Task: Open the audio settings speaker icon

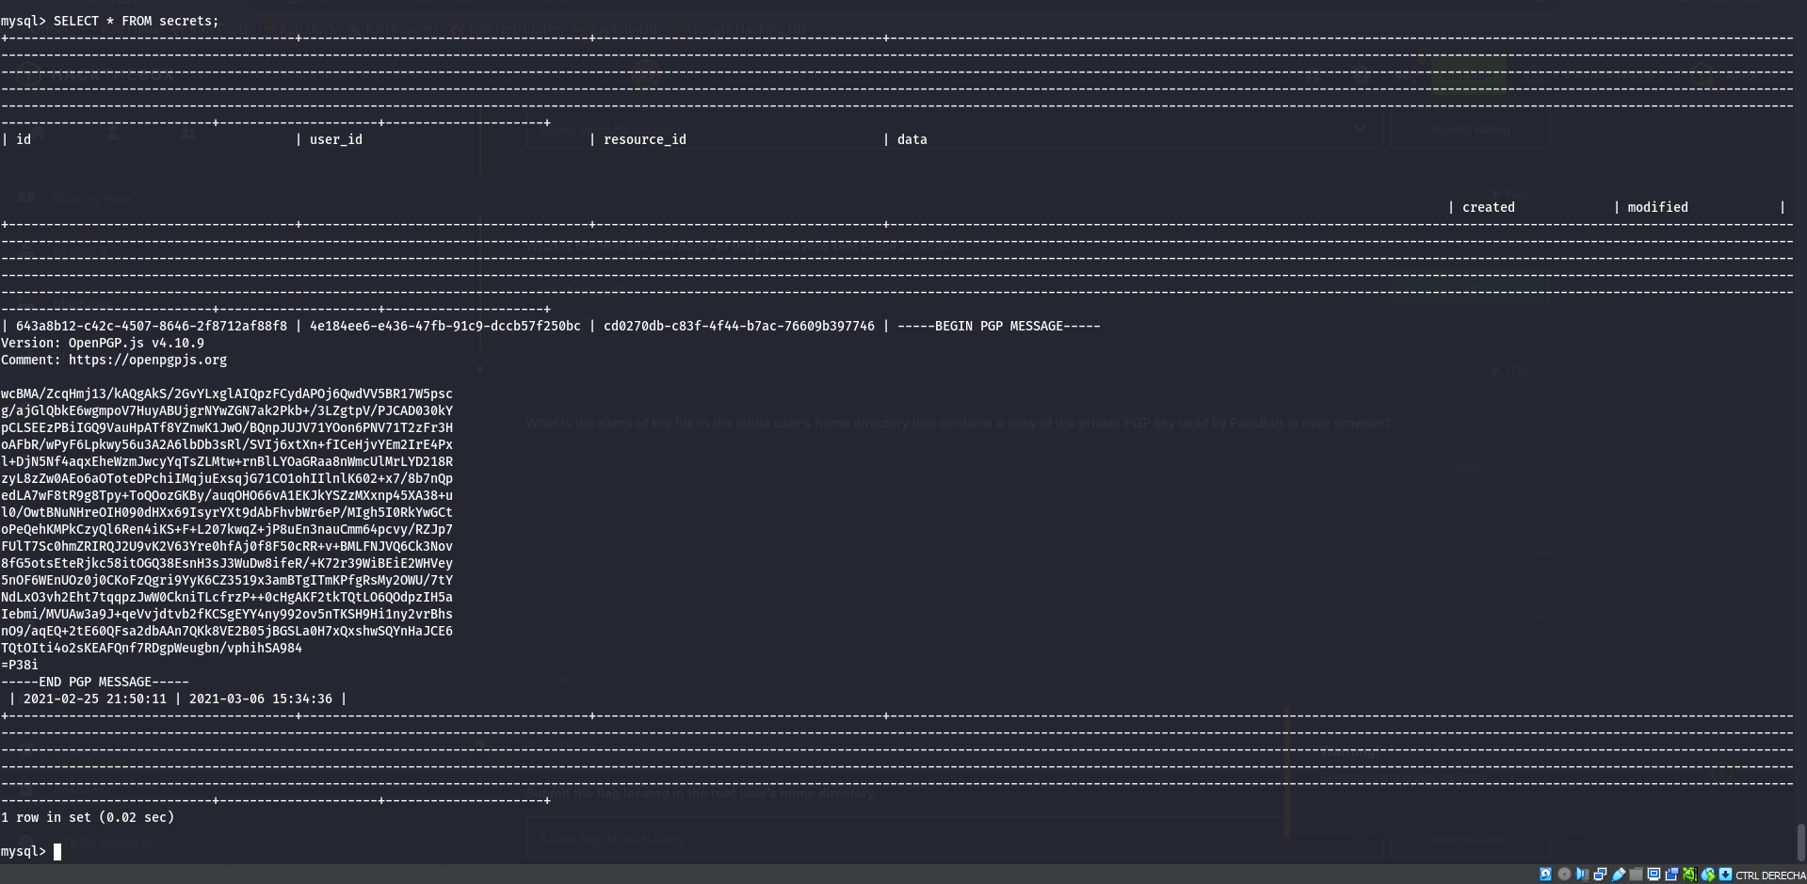Action: [x=1582, y=875]
